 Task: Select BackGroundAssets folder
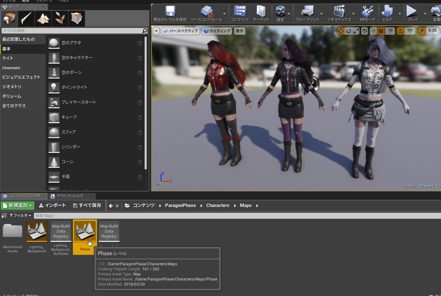tap(12, 237)
